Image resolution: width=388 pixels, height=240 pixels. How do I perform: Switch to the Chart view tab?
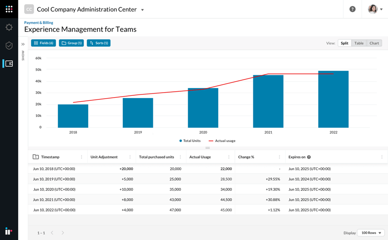[x=374, y=43]
